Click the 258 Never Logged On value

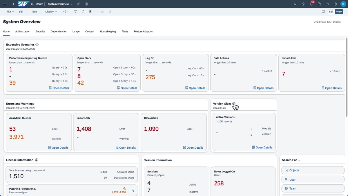point(219,183)
